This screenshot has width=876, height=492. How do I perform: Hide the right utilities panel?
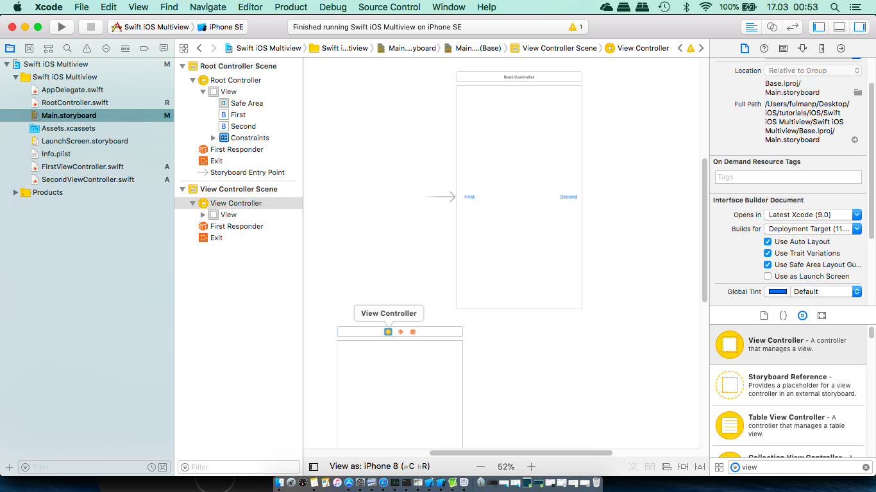click(x=859, y=27)
